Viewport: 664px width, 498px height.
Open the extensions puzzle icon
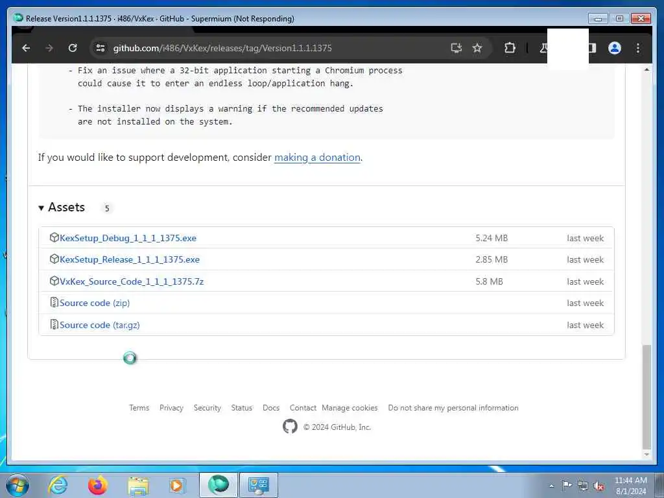(x=510, y=48)
